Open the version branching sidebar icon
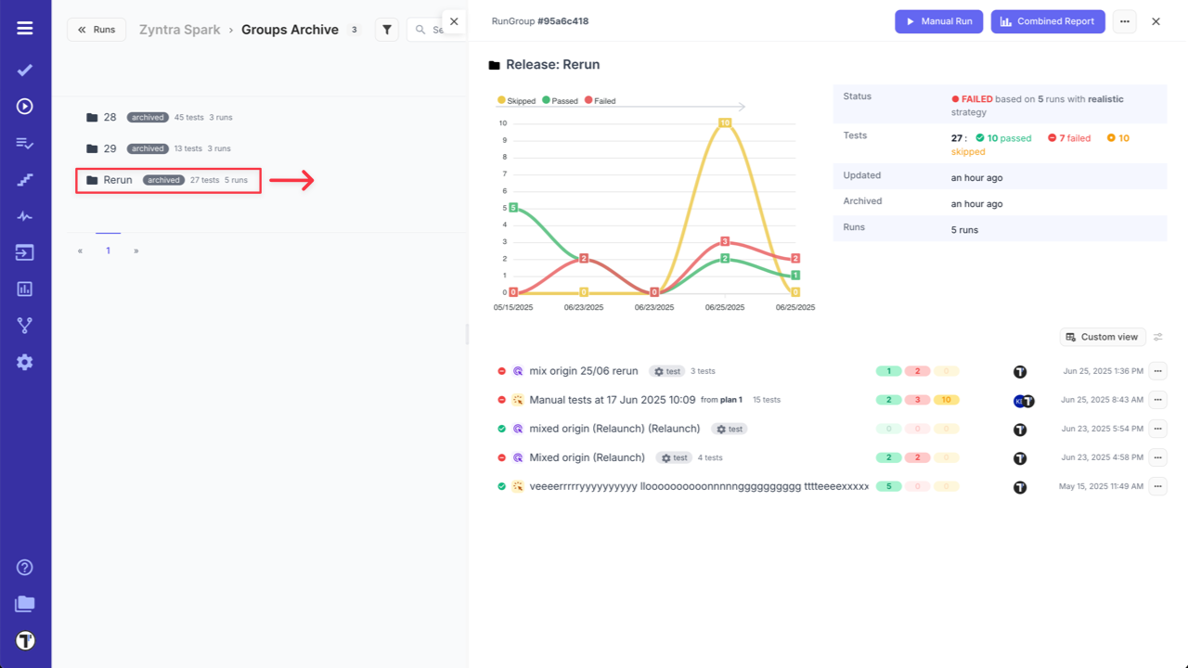1188x668 pixels. (x=24, y=325)
